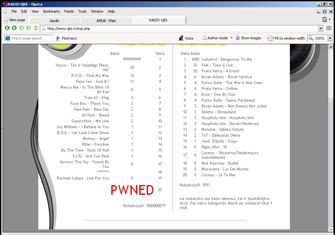Click the binoculars icon beside address bar
This screenshot has height=235, width=335.
(329, 29)
